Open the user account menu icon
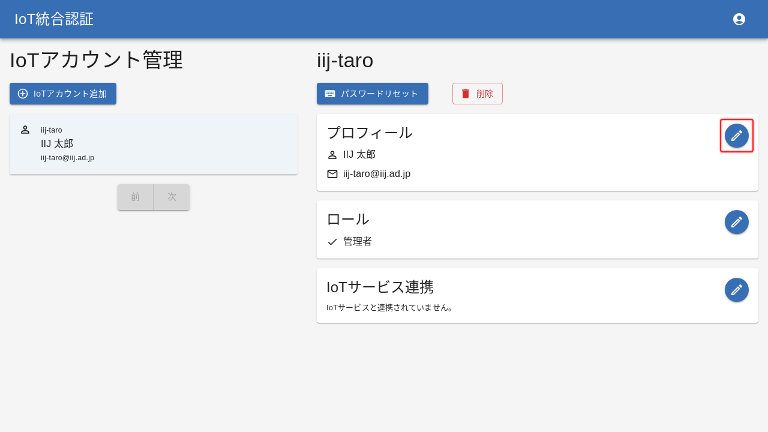The width and height of the screenshot is (768, 432). click(739, 19)
